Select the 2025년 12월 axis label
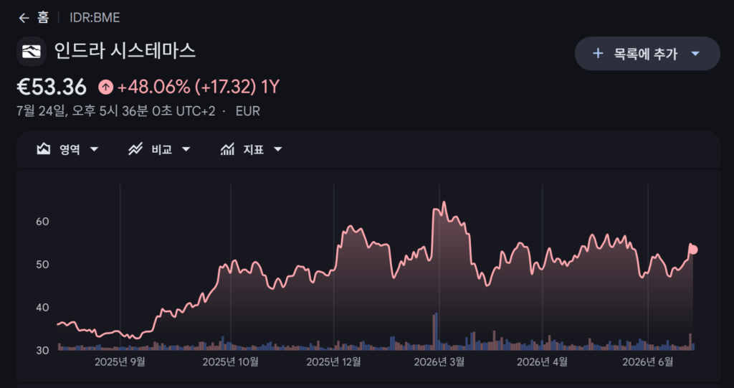This screenshot has height=388, width=734. point(334,361)
